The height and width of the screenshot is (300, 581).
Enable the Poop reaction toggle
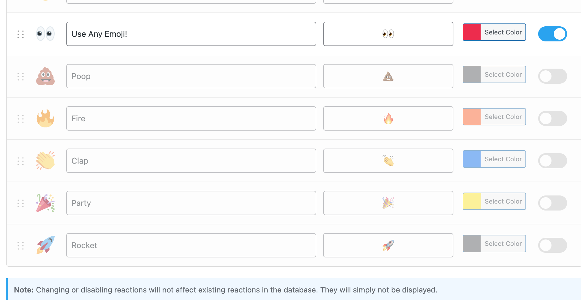click(552, 76)
